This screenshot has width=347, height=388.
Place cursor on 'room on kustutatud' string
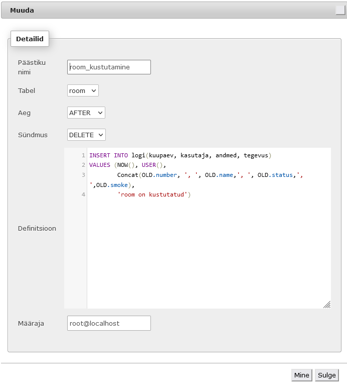coord(152,195)
